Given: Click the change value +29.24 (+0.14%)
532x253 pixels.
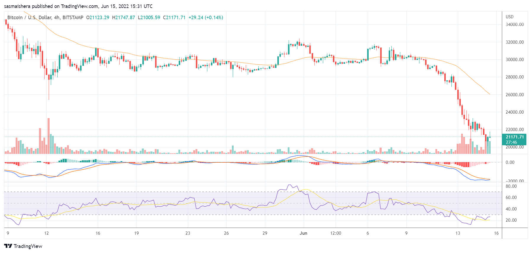Looking at the screenshot, I should click(x=206, y=17).
